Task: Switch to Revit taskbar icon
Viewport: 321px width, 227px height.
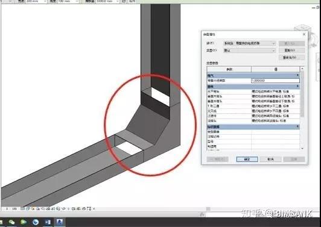Action: tap(60, 222)
